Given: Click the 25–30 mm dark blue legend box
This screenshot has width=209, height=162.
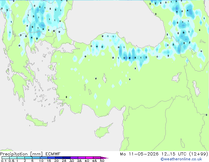Looking at the screenshot, I should (x=66, y=158).
